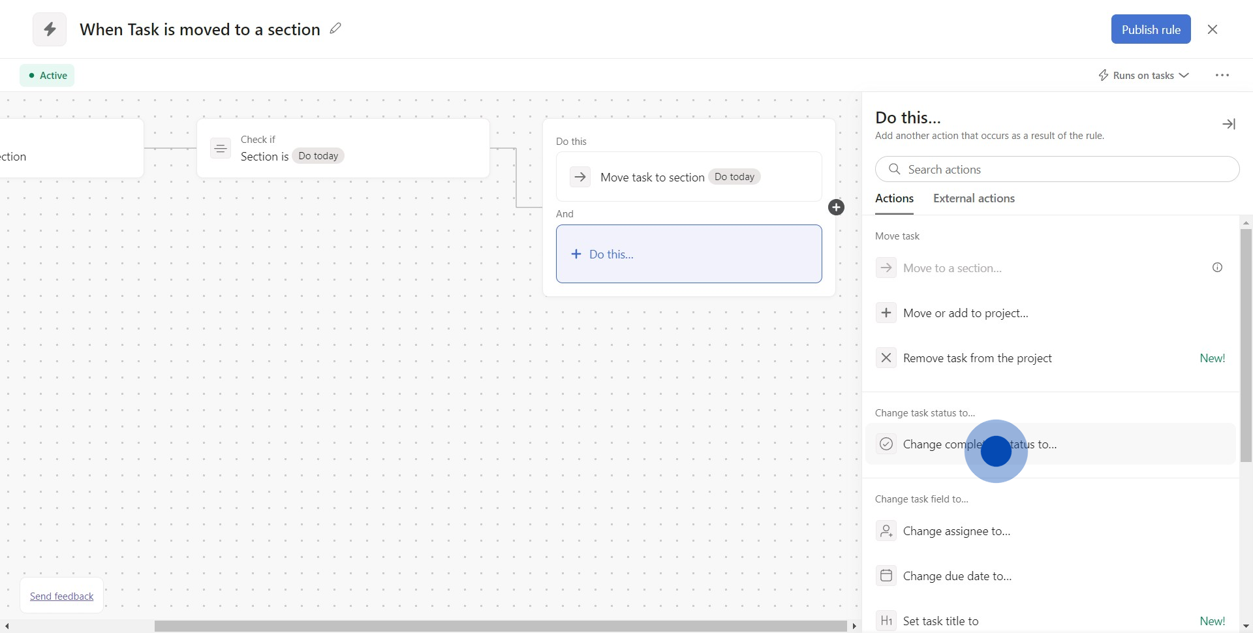Open the Active status selector

47,76
